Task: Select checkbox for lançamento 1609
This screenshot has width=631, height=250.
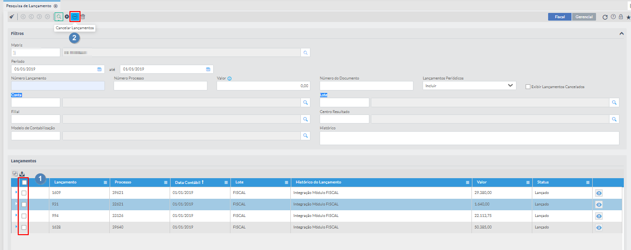Action: (x=24, y=193)
